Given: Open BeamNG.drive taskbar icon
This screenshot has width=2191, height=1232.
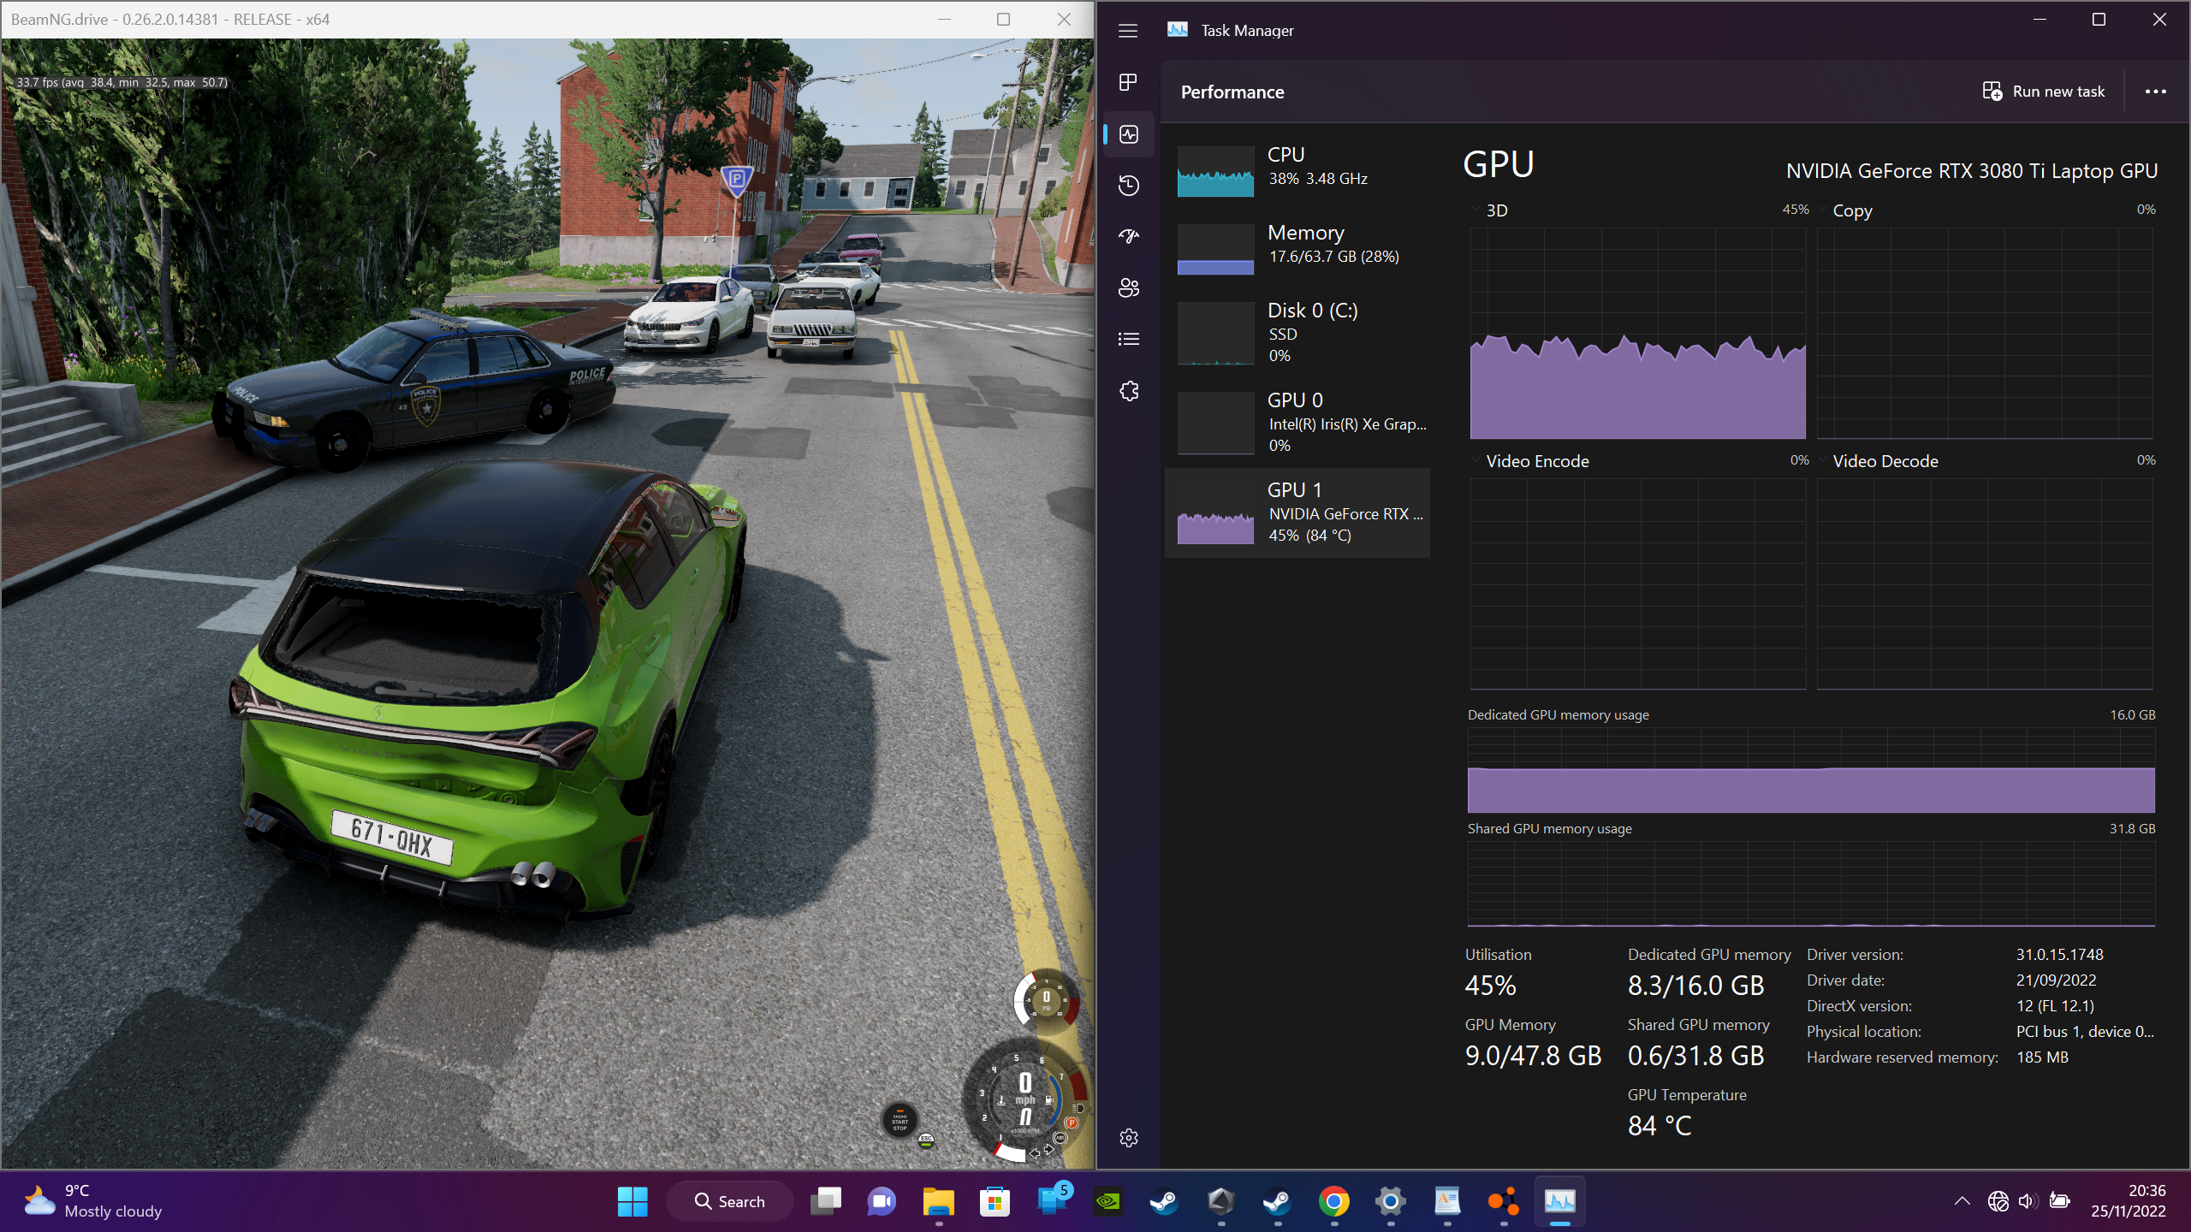Looking at the screenshot, I should 1504,1201.
